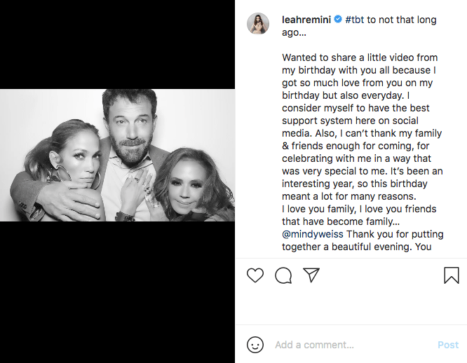This screenshot has width=467, height=363.
Task: Like the post with the heart icon
Action: (x=255, y=275)
